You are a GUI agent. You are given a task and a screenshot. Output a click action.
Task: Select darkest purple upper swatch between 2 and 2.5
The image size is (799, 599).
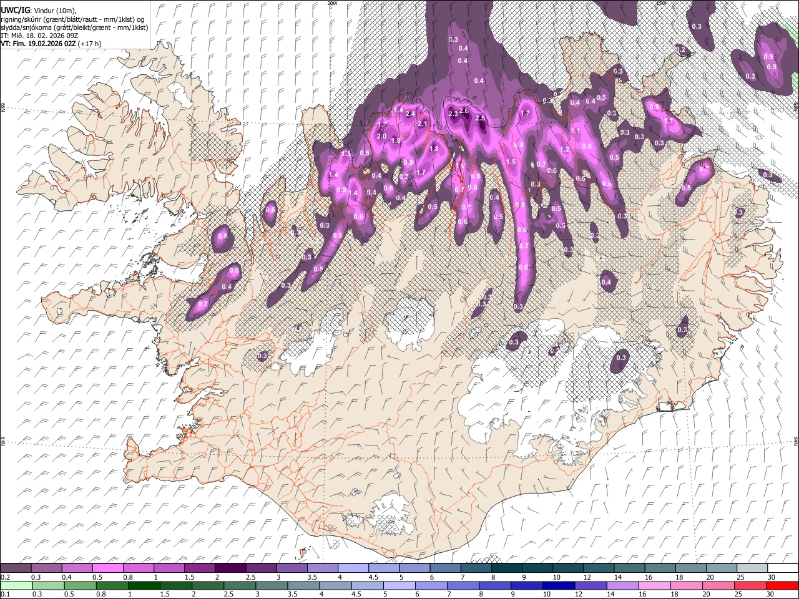click(230, 568)
